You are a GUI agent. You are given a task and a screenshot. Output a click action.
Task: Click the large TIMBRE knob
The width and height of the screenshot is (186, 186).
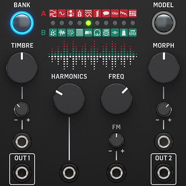click(22, 68)
